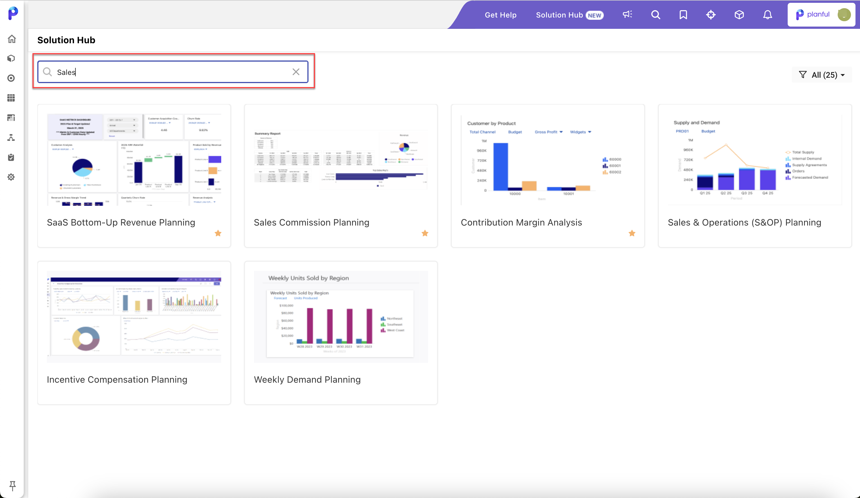Toggle favorite star on Sales Commission Planning
860x498 pixels.
click(425, 233)
